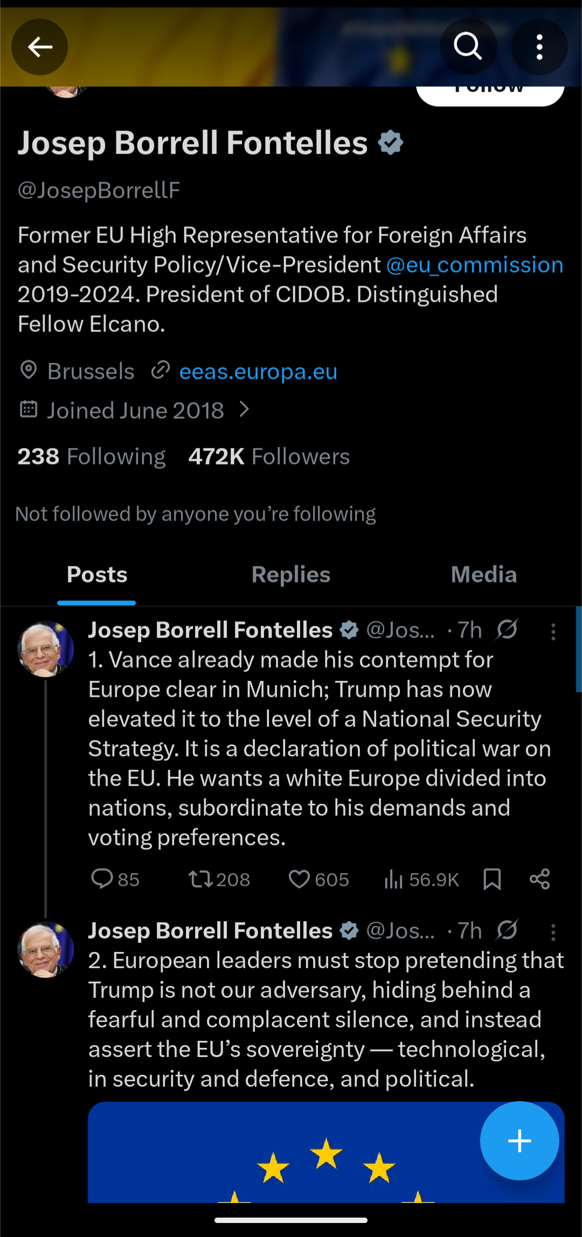
Task: Tap the back arrow button
Action: pyautogui.click(x=40, y=47)
